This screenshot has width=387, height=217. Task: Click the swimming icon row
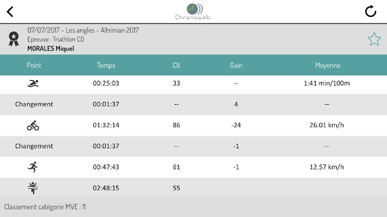193,83
